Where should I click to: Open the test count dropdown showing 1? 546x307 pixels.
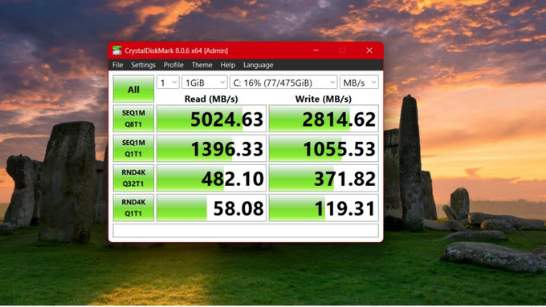pyautogui.click(x=168, y=83)
